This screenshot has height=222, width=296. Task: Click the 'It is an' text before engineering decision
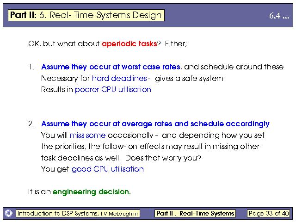(39, 191)
